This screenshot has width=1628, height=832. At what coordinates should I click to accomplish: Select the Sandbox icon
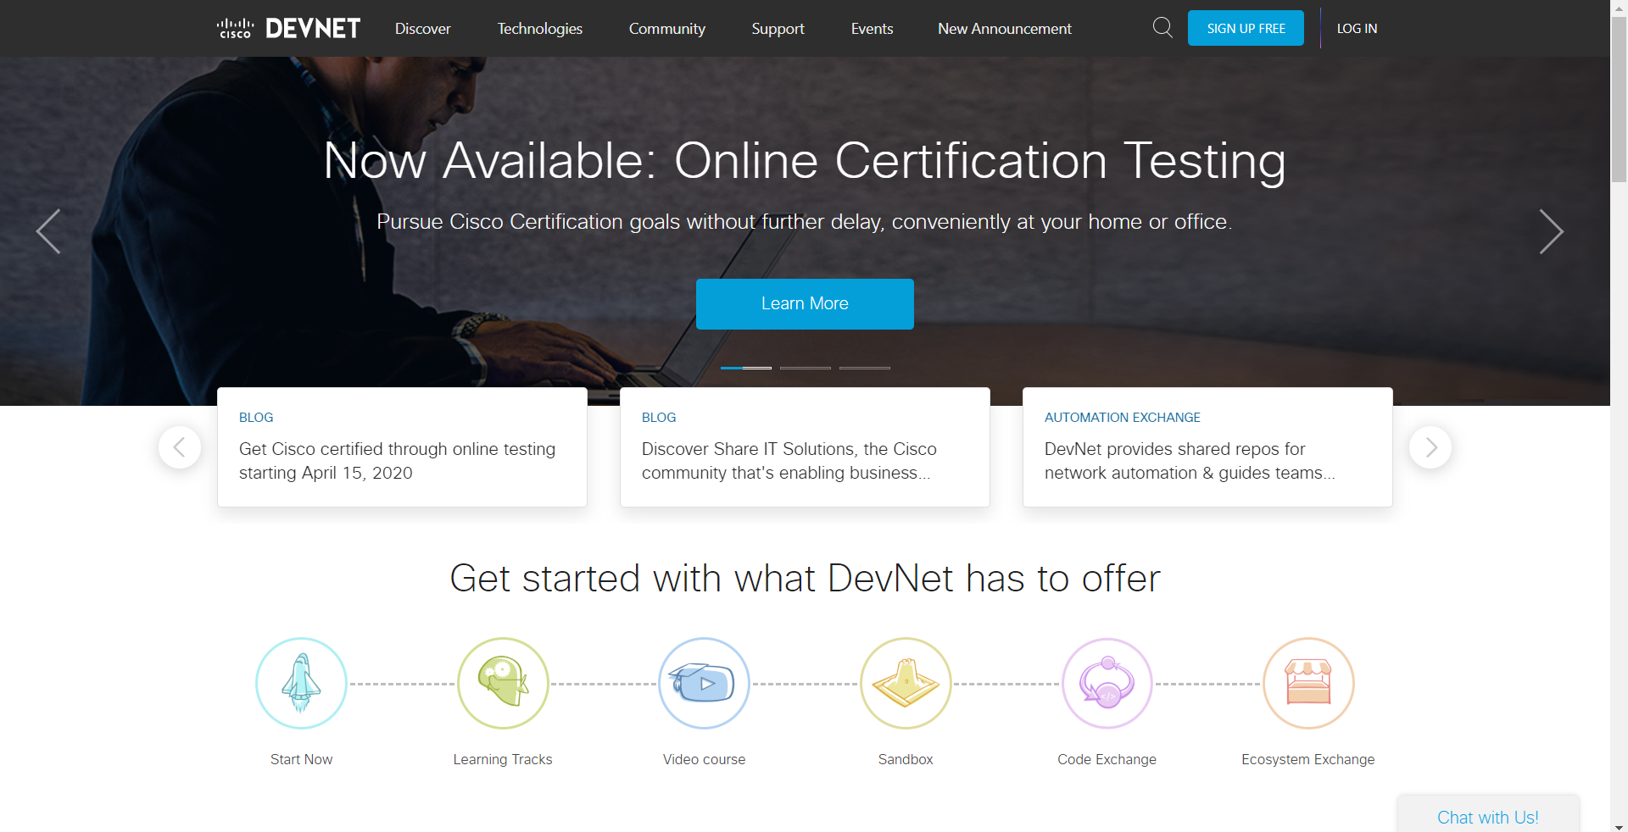click(x=906, y=683)
